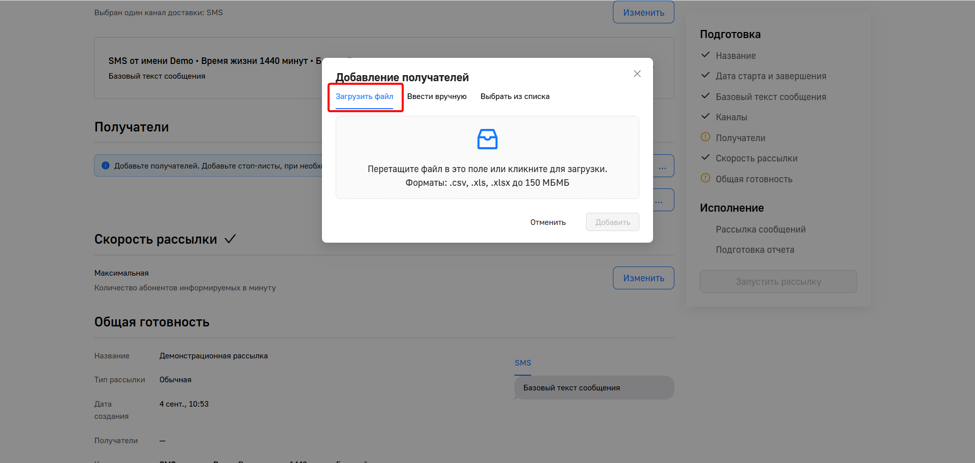Select the SMS tab in the readiness preview
Viewport: 975px width, 463px height.
523,362
